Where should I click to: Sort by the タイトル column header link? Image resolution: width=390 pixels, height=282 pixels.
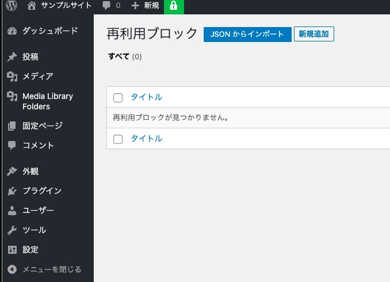coord(146,97)
